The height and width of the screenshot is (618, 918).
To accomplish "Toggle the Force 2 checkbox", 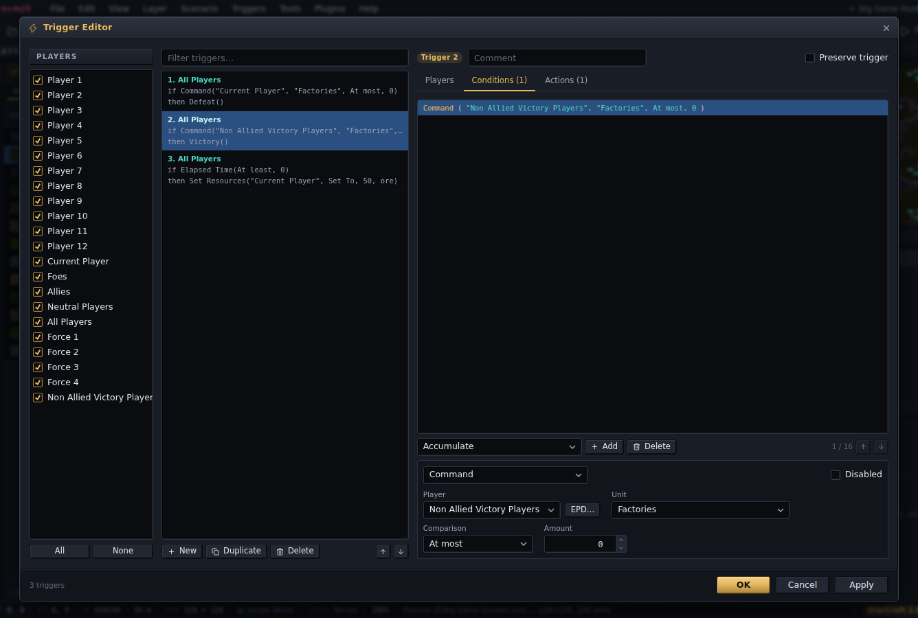I will pyautogui.click(x=38, y=352).
